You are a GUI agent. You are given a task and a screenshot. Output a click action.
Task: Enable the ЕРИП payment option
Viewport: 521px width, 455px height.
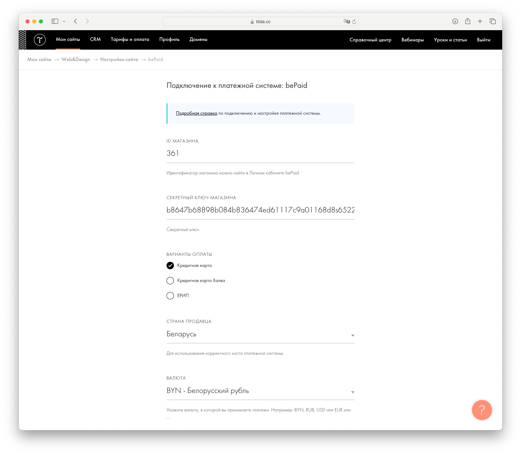pos(170,295)
